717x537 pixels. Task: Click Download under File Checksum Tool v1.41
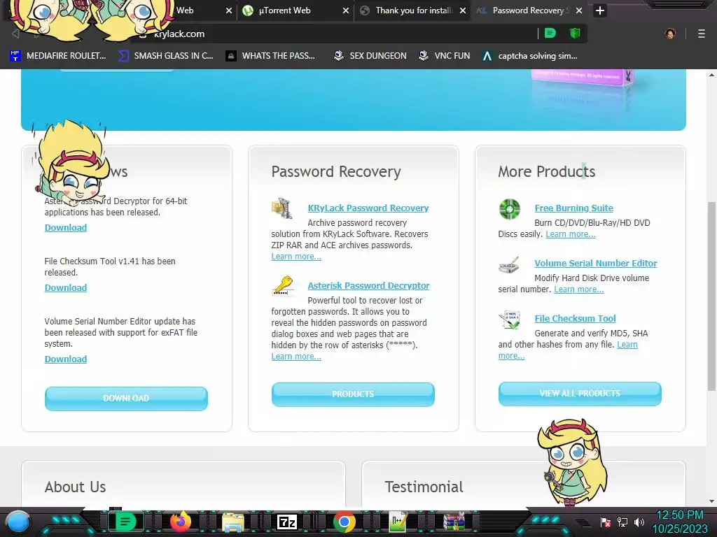point(65,287)
